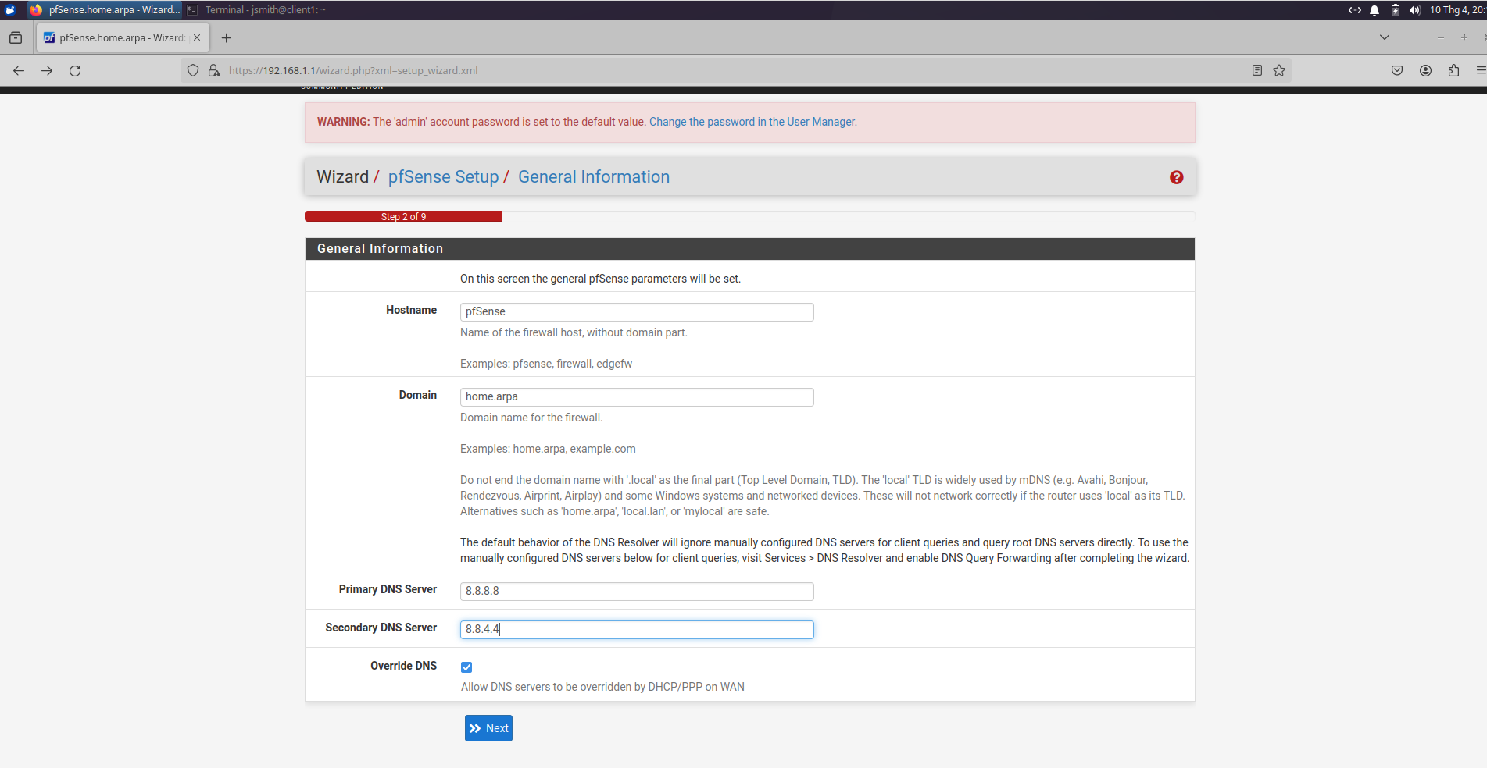This screenshot has width=1487, height=768.
Task: Focus the Hostname input field
Action: pos(637,312)
